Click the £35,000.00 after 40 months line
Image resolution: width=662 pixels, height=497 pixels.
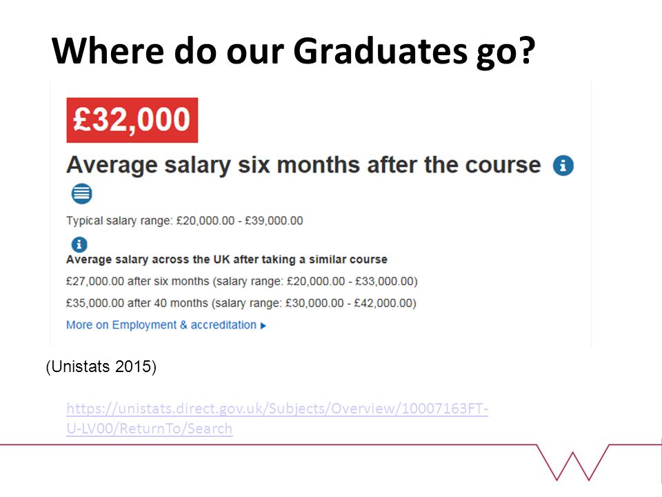coord(241,304)
